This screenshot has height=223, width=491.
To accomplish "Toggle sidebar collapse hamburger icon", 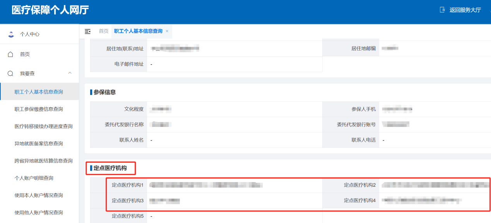I will pos(87,31).
